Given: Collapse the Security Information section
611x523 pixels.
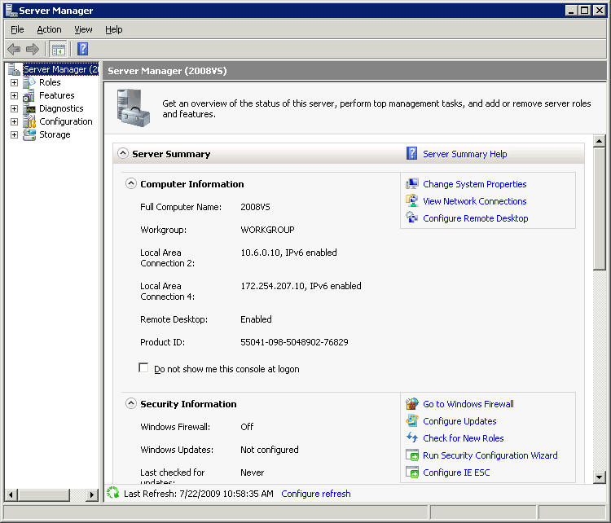Looking at the screenshot, I should point(131,403).
